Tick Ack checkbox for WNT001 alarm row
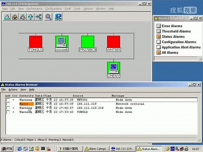Image resolution: width=203 pixels, height=152 pixels. point(8,100)
